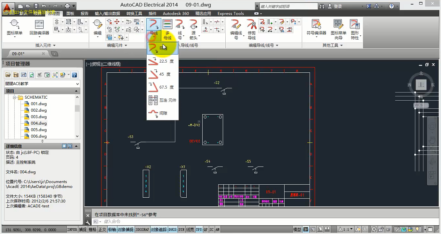Click the Source Arrow (源箭头) tool

pos(194,29)
